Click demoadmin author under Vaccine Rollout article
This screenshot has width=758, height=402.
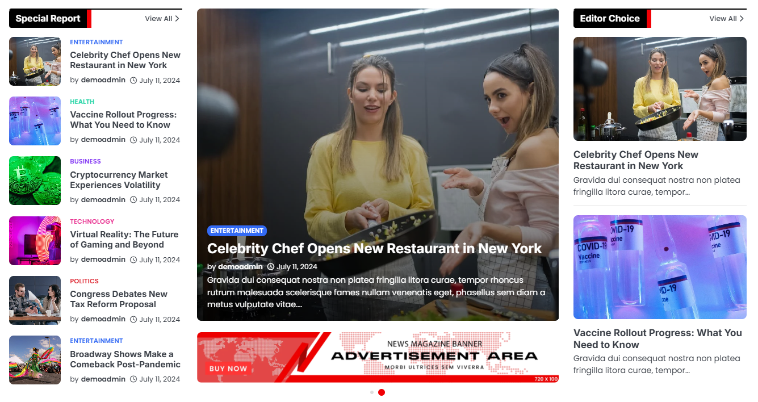[x=103, y=140]
